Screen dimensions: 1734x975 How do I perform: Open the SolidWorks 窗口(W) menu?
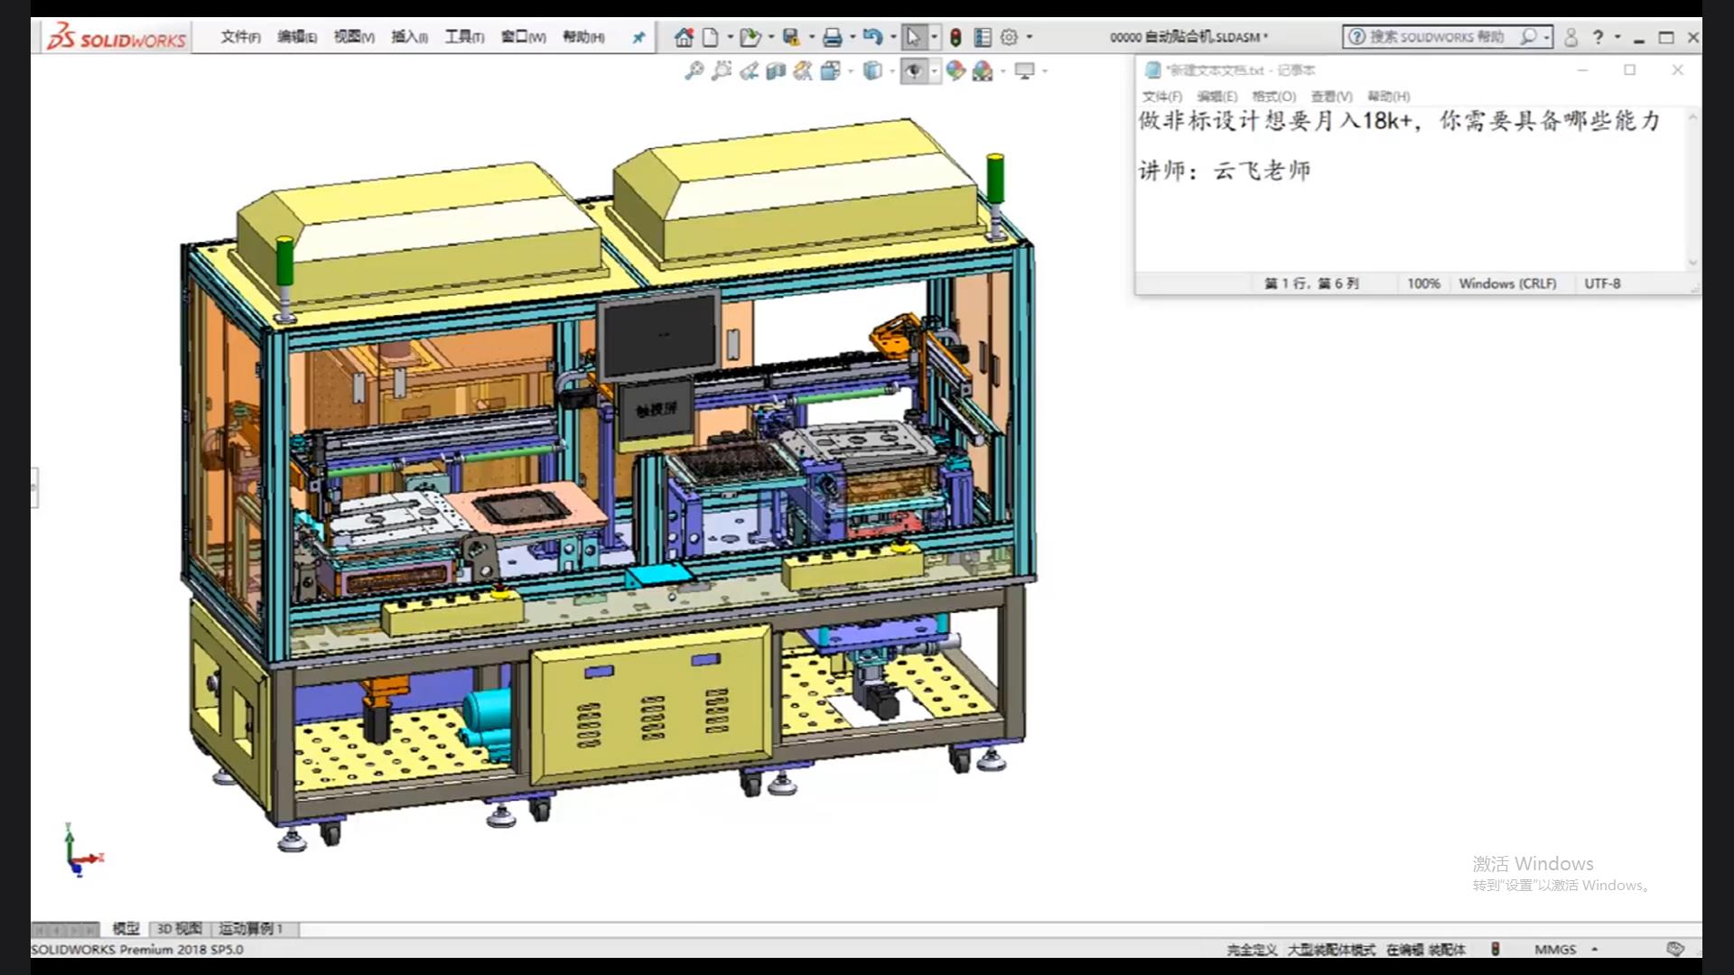(524, 37)
